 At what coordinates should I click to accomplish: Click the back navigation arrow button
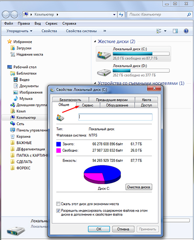(x=6, y=14)
